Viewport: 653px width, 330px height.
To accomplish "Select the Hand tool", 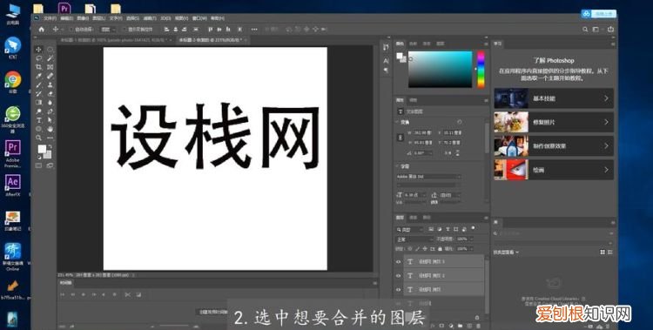I will (x=50, y=129).
